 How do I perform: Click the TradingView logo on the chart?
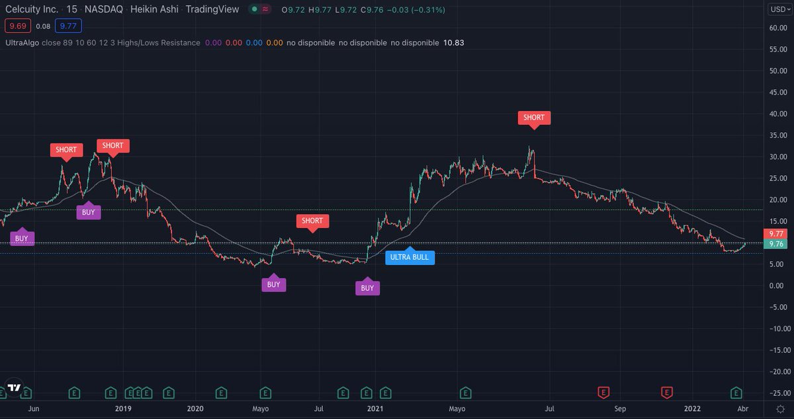click(x=15, y=388)
